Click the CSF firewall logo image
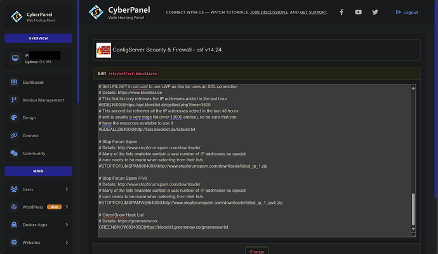This screenshot has width=438, height=254. (x=103, y=50)
